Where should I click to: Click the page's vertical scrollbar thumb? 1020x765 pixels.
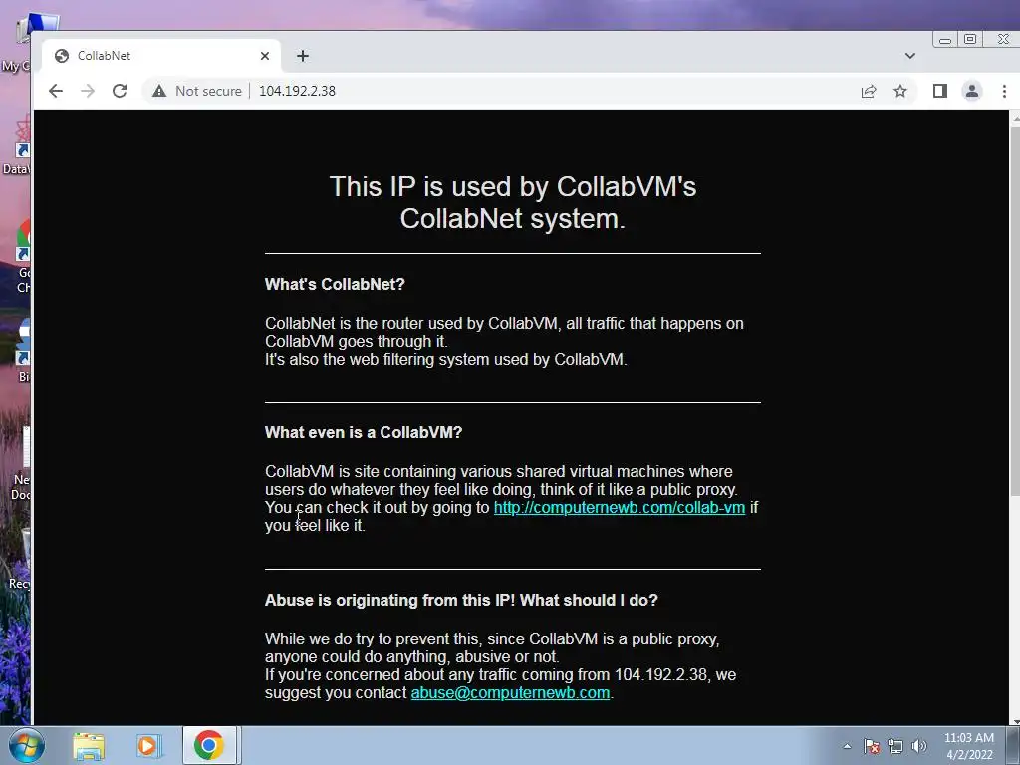[1015, 311]
